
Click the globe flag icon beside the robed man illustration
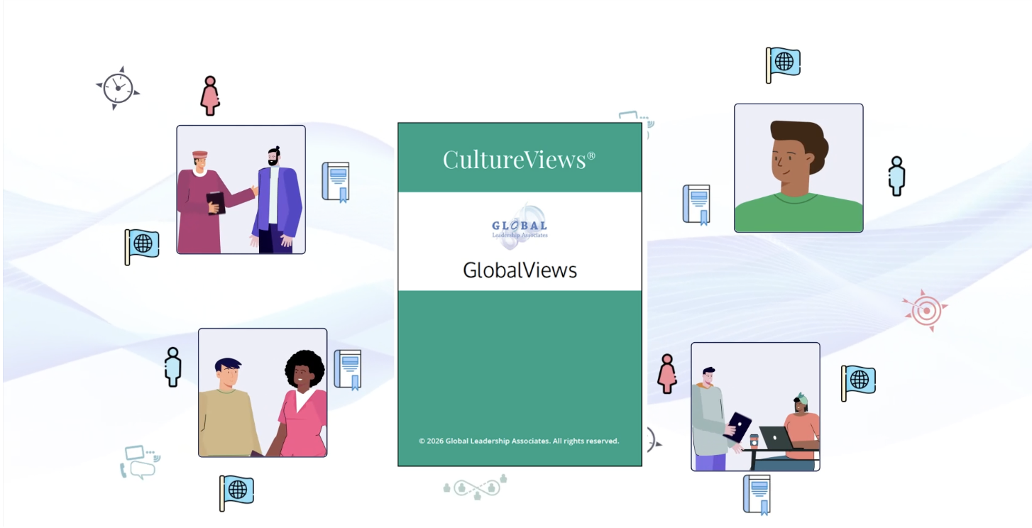click(x=142, y=246)
